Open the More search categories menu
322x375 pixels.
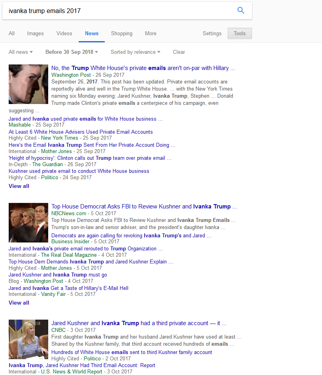click(151, 34)
